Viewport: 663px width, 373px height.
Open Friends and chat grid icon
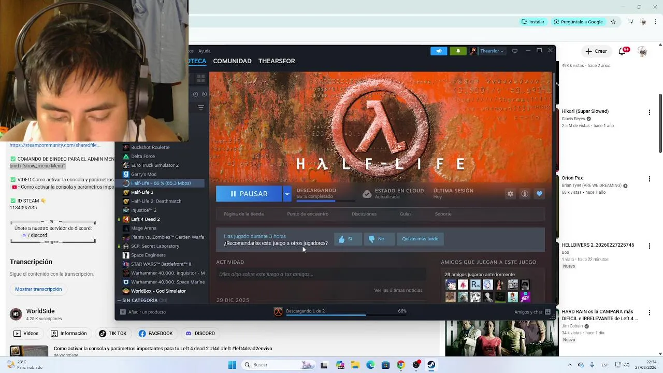tap(547, 312)
